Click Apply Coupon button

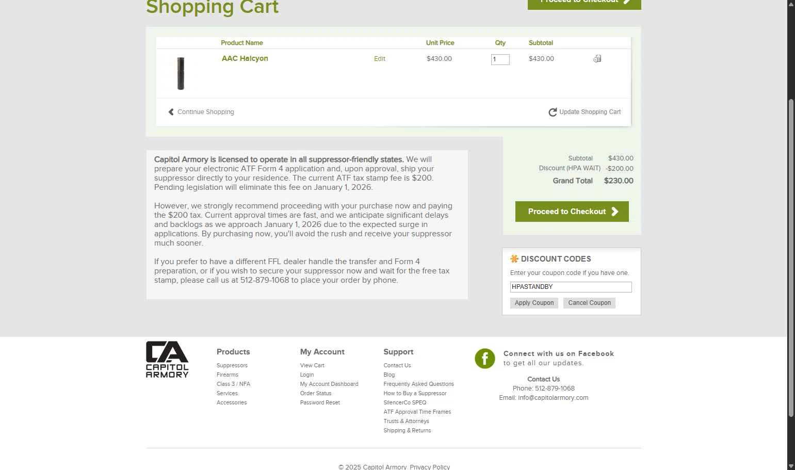coord(534,303)
